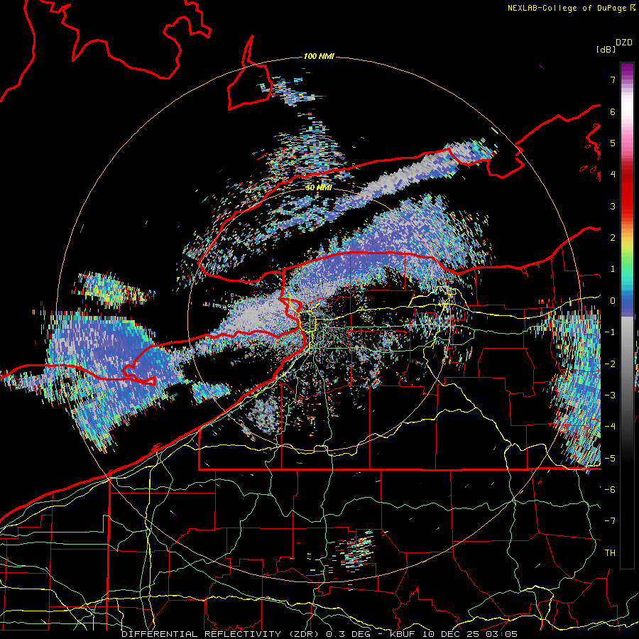Click the -1 value on color scale
Screen dimensions: 639x639
(610, 332)
